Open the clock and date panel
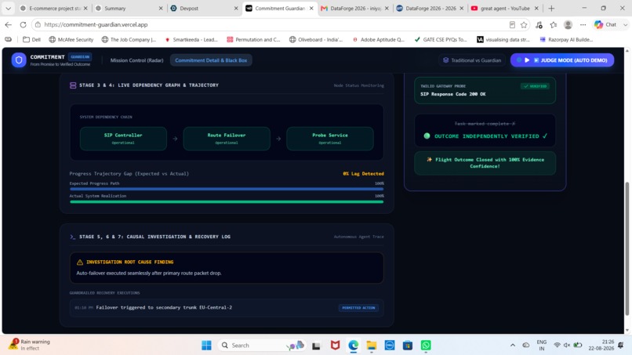632x355 pixels. point(601,345)
